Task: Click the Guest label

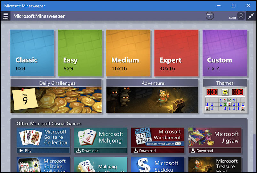Action: 232,18
